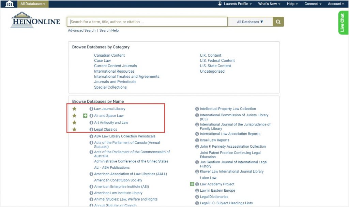Open the Account menu
Viewport: 349px width, 207px height.
(336, 4)
